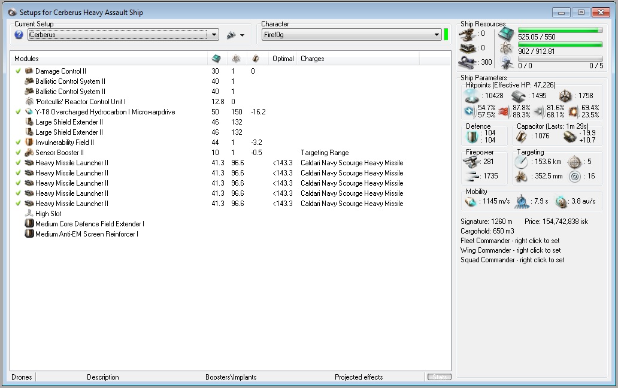Toggle the Sensor Booster II active checkmark
This screenshot has width=618, height=388.
tap(18, 153)
